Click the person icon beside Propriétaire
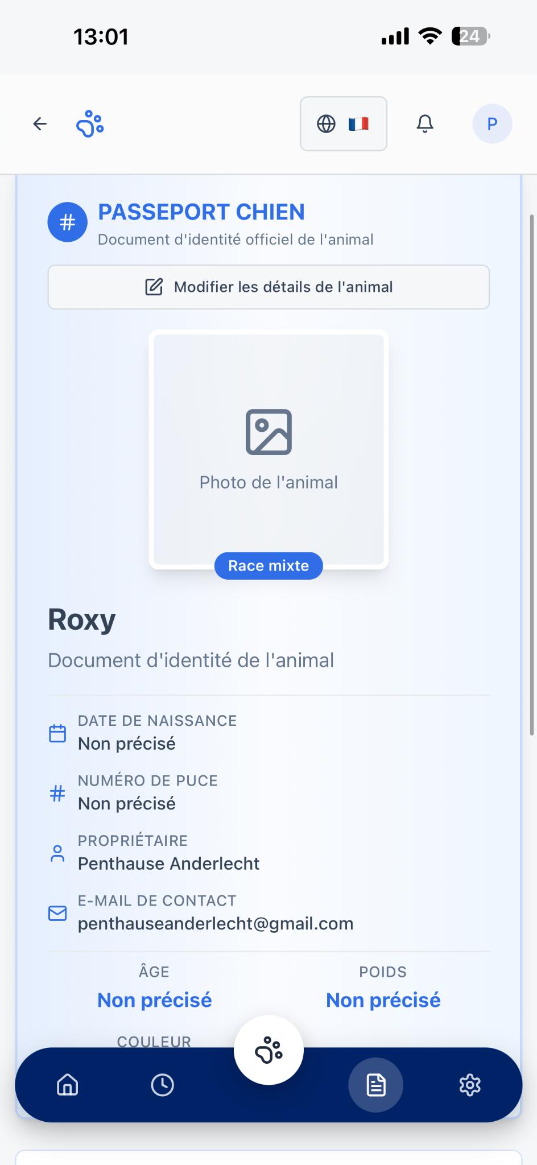Screen dimensions: 537x1165 pos(57,853)
